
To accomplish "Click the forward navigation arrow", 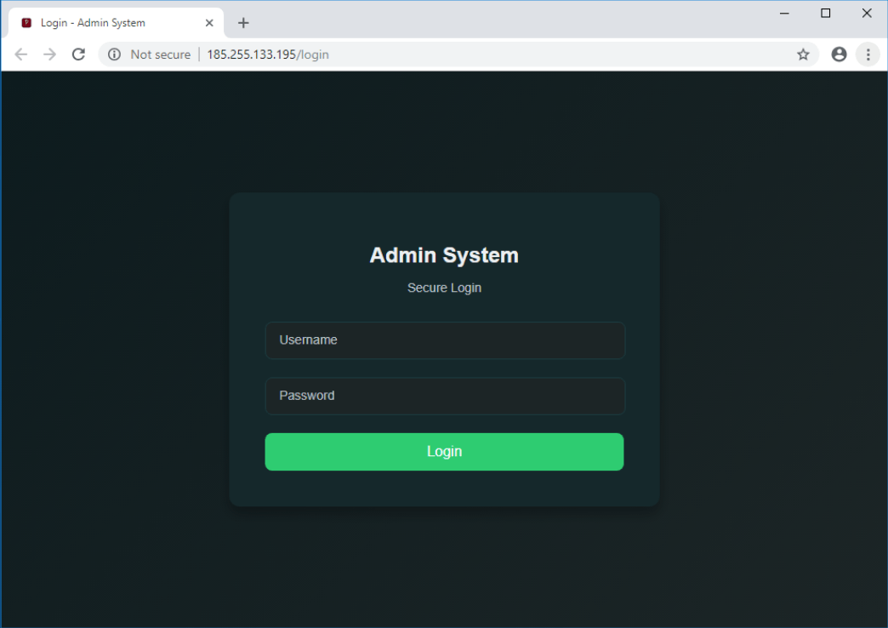I will [x=49, y=54].
